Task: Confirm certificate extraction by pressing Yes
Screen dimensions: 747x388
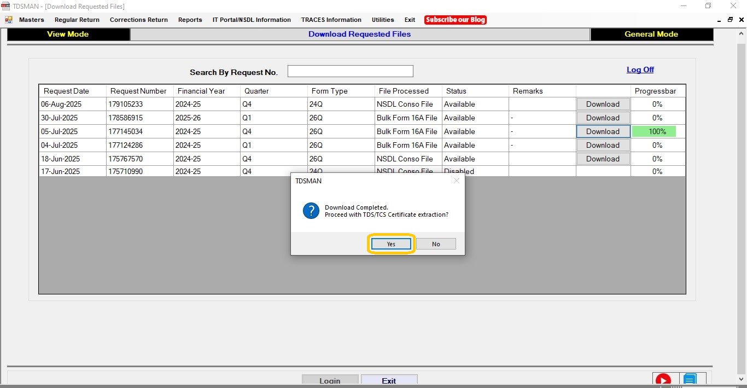Action: click(x=391, y=244)
